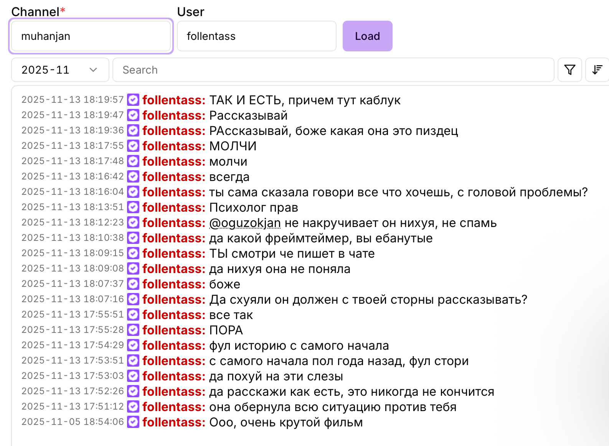Click badge icon on 2025-11-05 message
The image size is (609, 446).
(133, 422)
